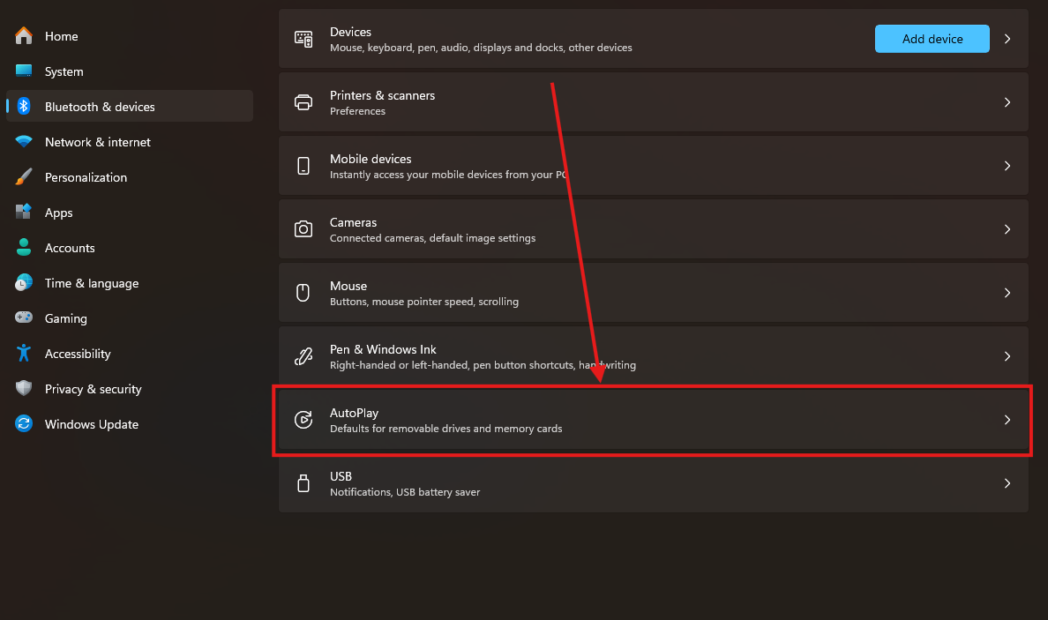
Task: Click the Pen & Windows Ink title
Action: pyautogui.click(x=383, y=348)
